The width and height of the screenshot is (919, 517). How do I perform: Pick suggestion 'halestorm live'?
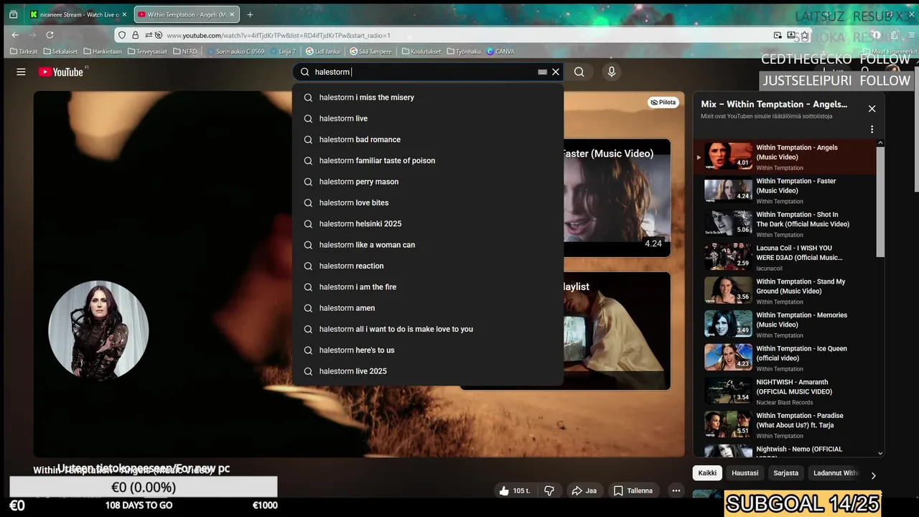coord(428,118)
